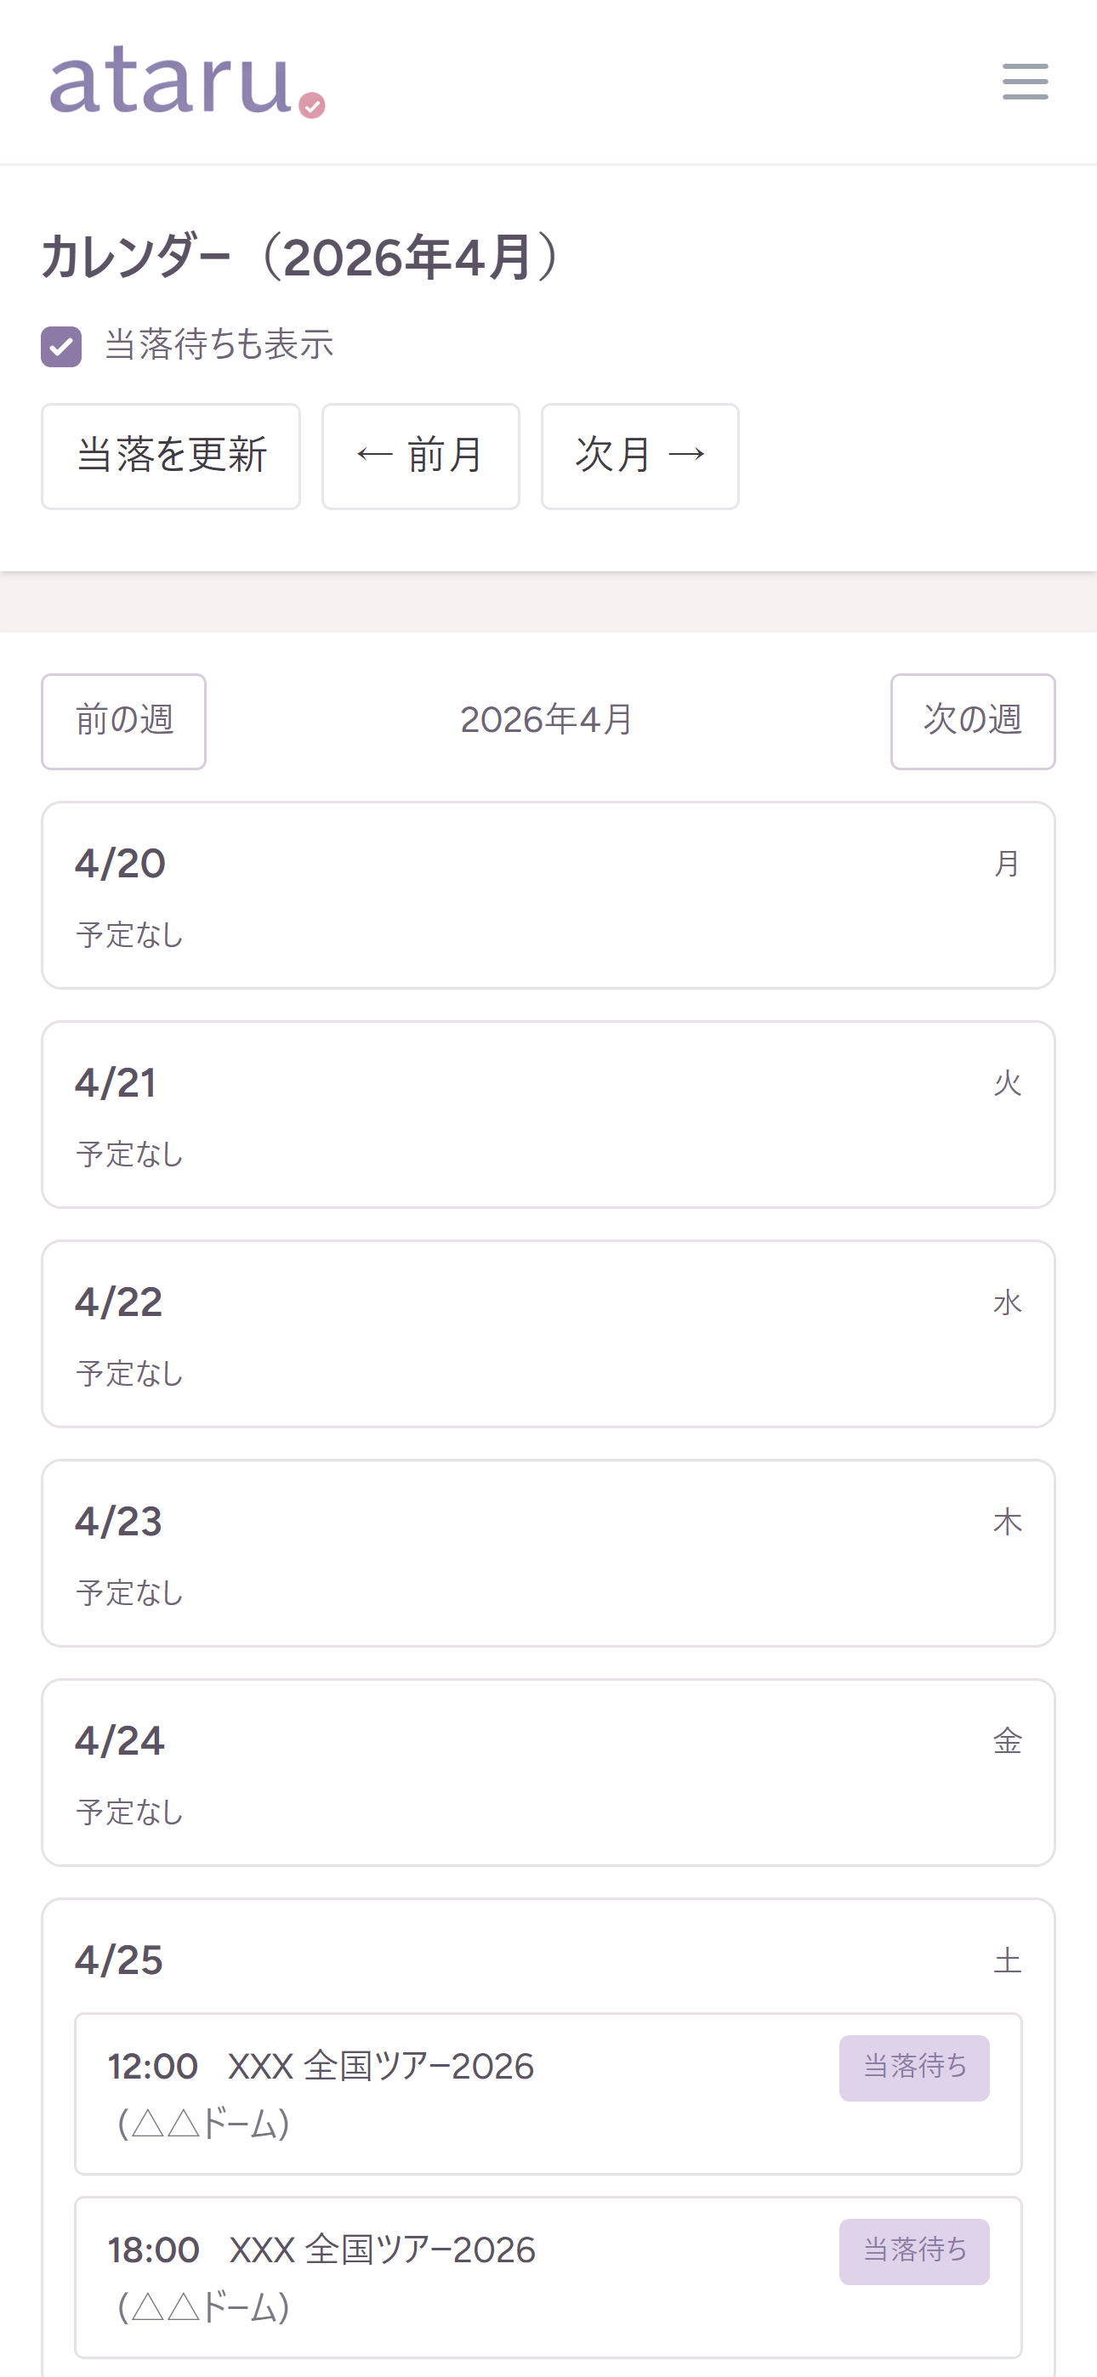Open the hamburger menu
The image size is (1097, 2377).
click(1025, 82)
